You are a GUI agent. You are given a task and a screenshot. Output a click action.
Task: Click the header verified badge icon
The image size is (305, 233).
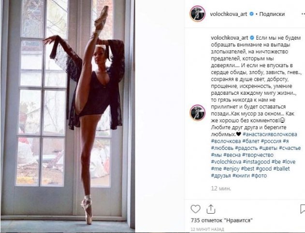251,14
